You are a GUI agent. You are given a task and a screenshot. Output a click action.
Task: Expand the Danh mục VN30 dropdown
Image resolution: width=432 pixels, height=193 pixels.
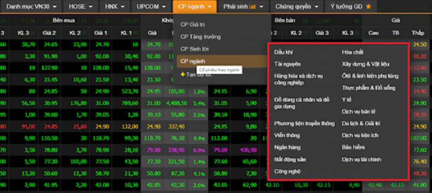click(55, 7)
